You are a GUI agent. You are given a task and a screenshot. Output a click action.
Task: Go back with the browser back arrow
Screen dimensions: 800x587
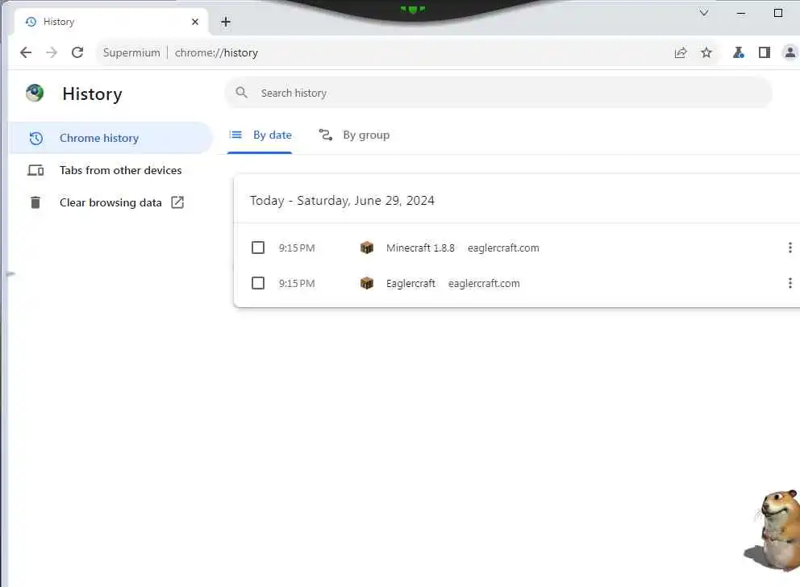coord(26,52)
